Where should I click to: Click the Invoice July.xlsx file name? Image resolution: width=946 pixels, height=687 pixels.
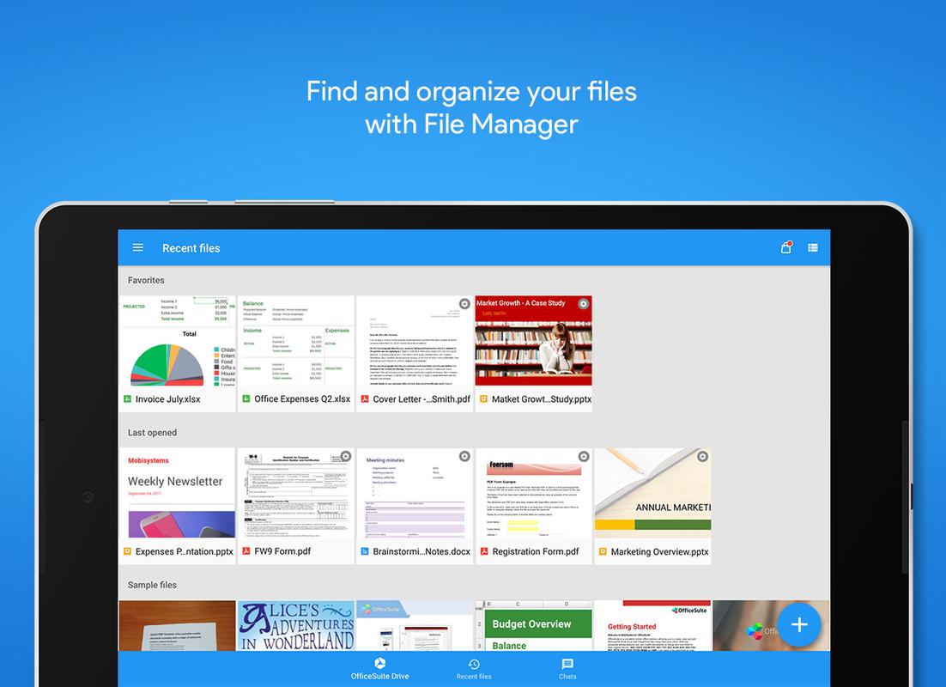167,399
